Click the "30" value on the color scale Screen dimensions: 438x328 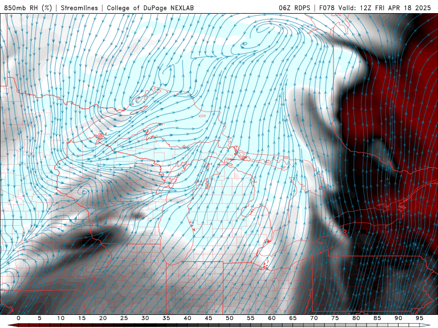click(x=145, y=318)
